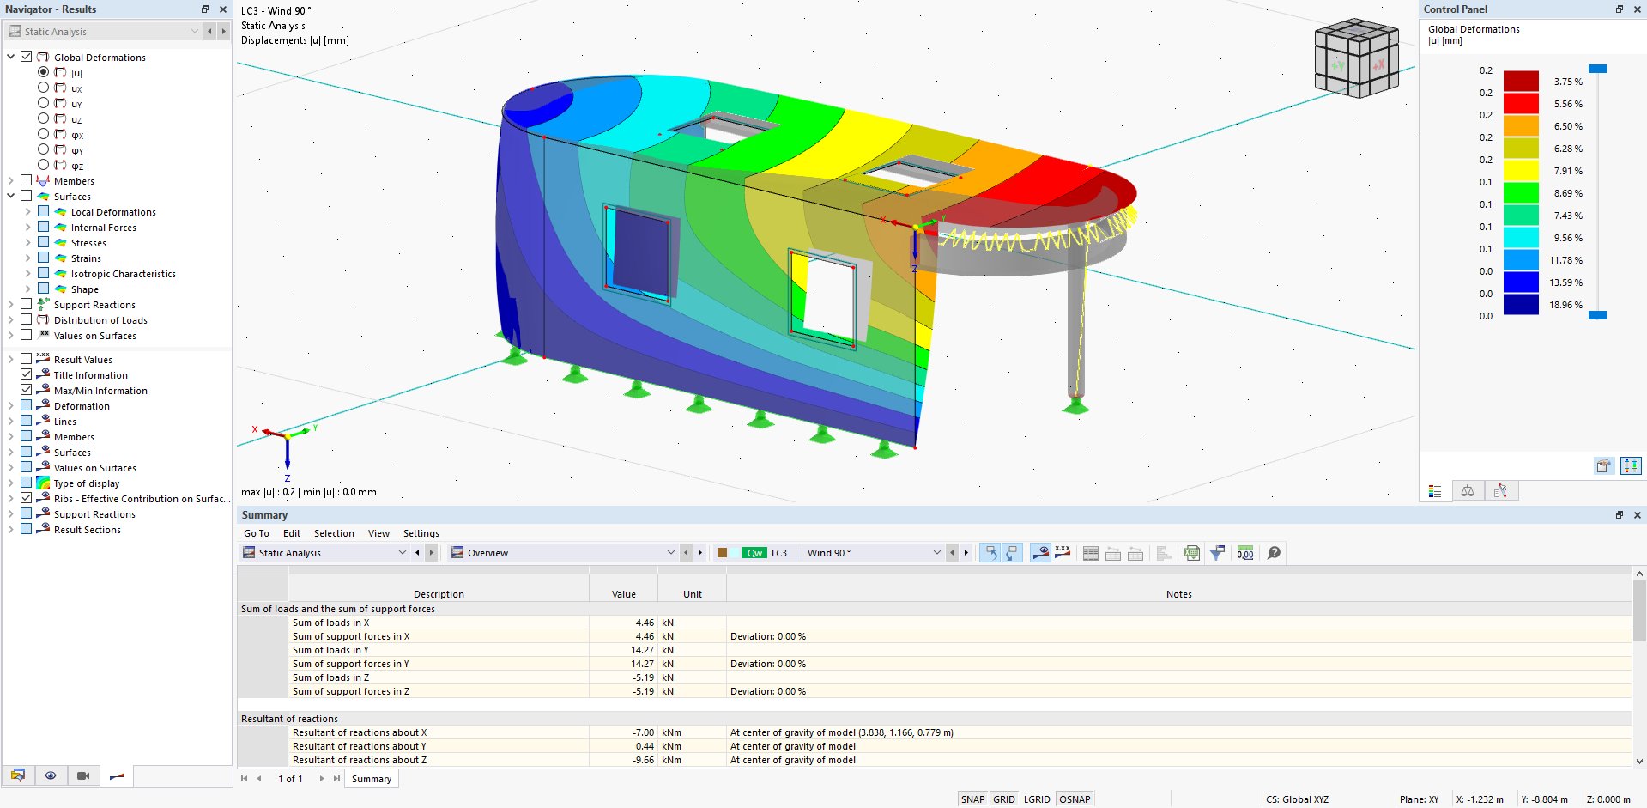The image size is (1647, 808).
Task: Open the help speech-bubble icon in Summary toolbar
Action: tap(1274, 553)
